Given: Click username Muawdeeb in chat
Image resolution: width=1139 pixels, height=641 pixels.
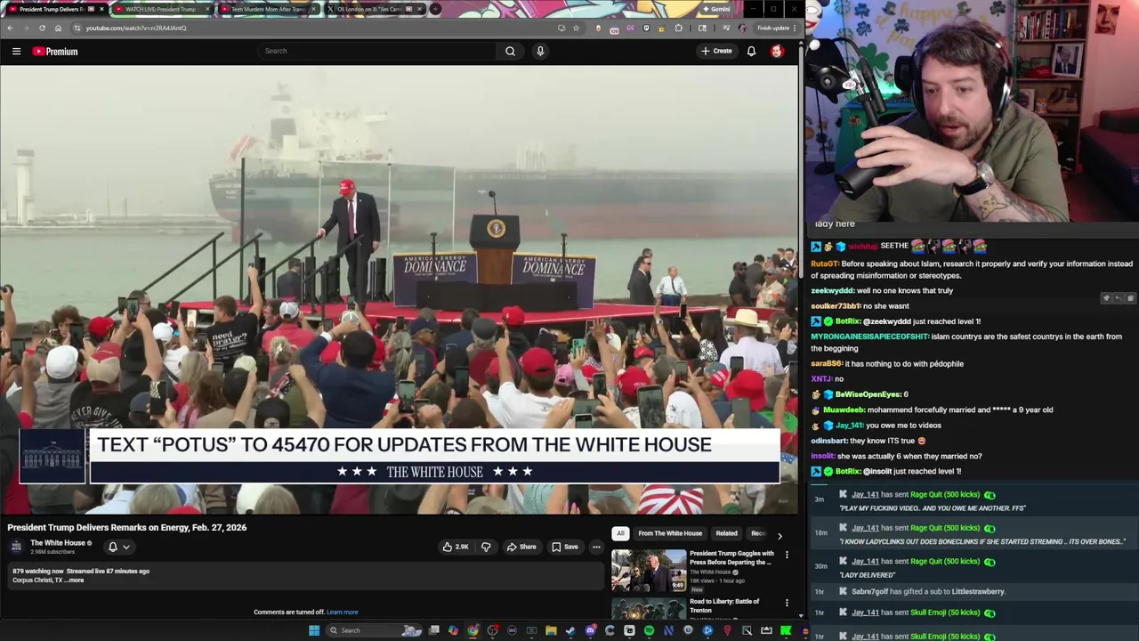Looking at the screenshot, I should (843, 410).
